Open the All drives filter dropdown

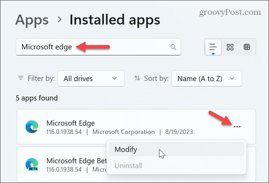click(x=91, y=78)
